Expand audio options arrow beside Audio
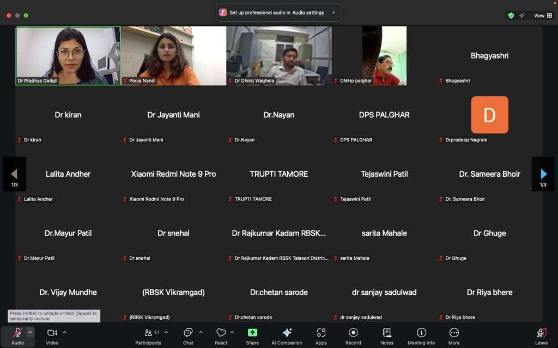The image size is (558, 348). 30,332
